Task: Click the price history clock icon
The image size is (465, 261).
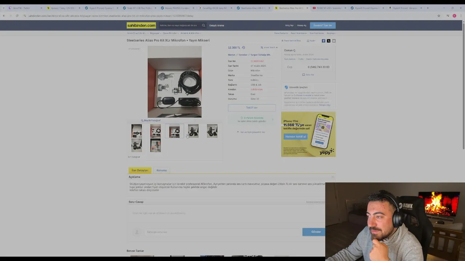Action: tap(243, 47)
